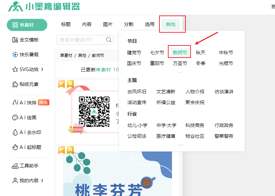Open the 标题 tab
The image size is (275, 196).
click(x=66, y=24)
